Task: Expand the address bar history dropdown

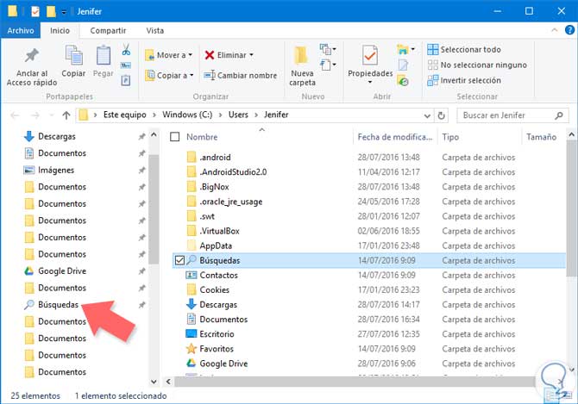Action: click(427, 116)
